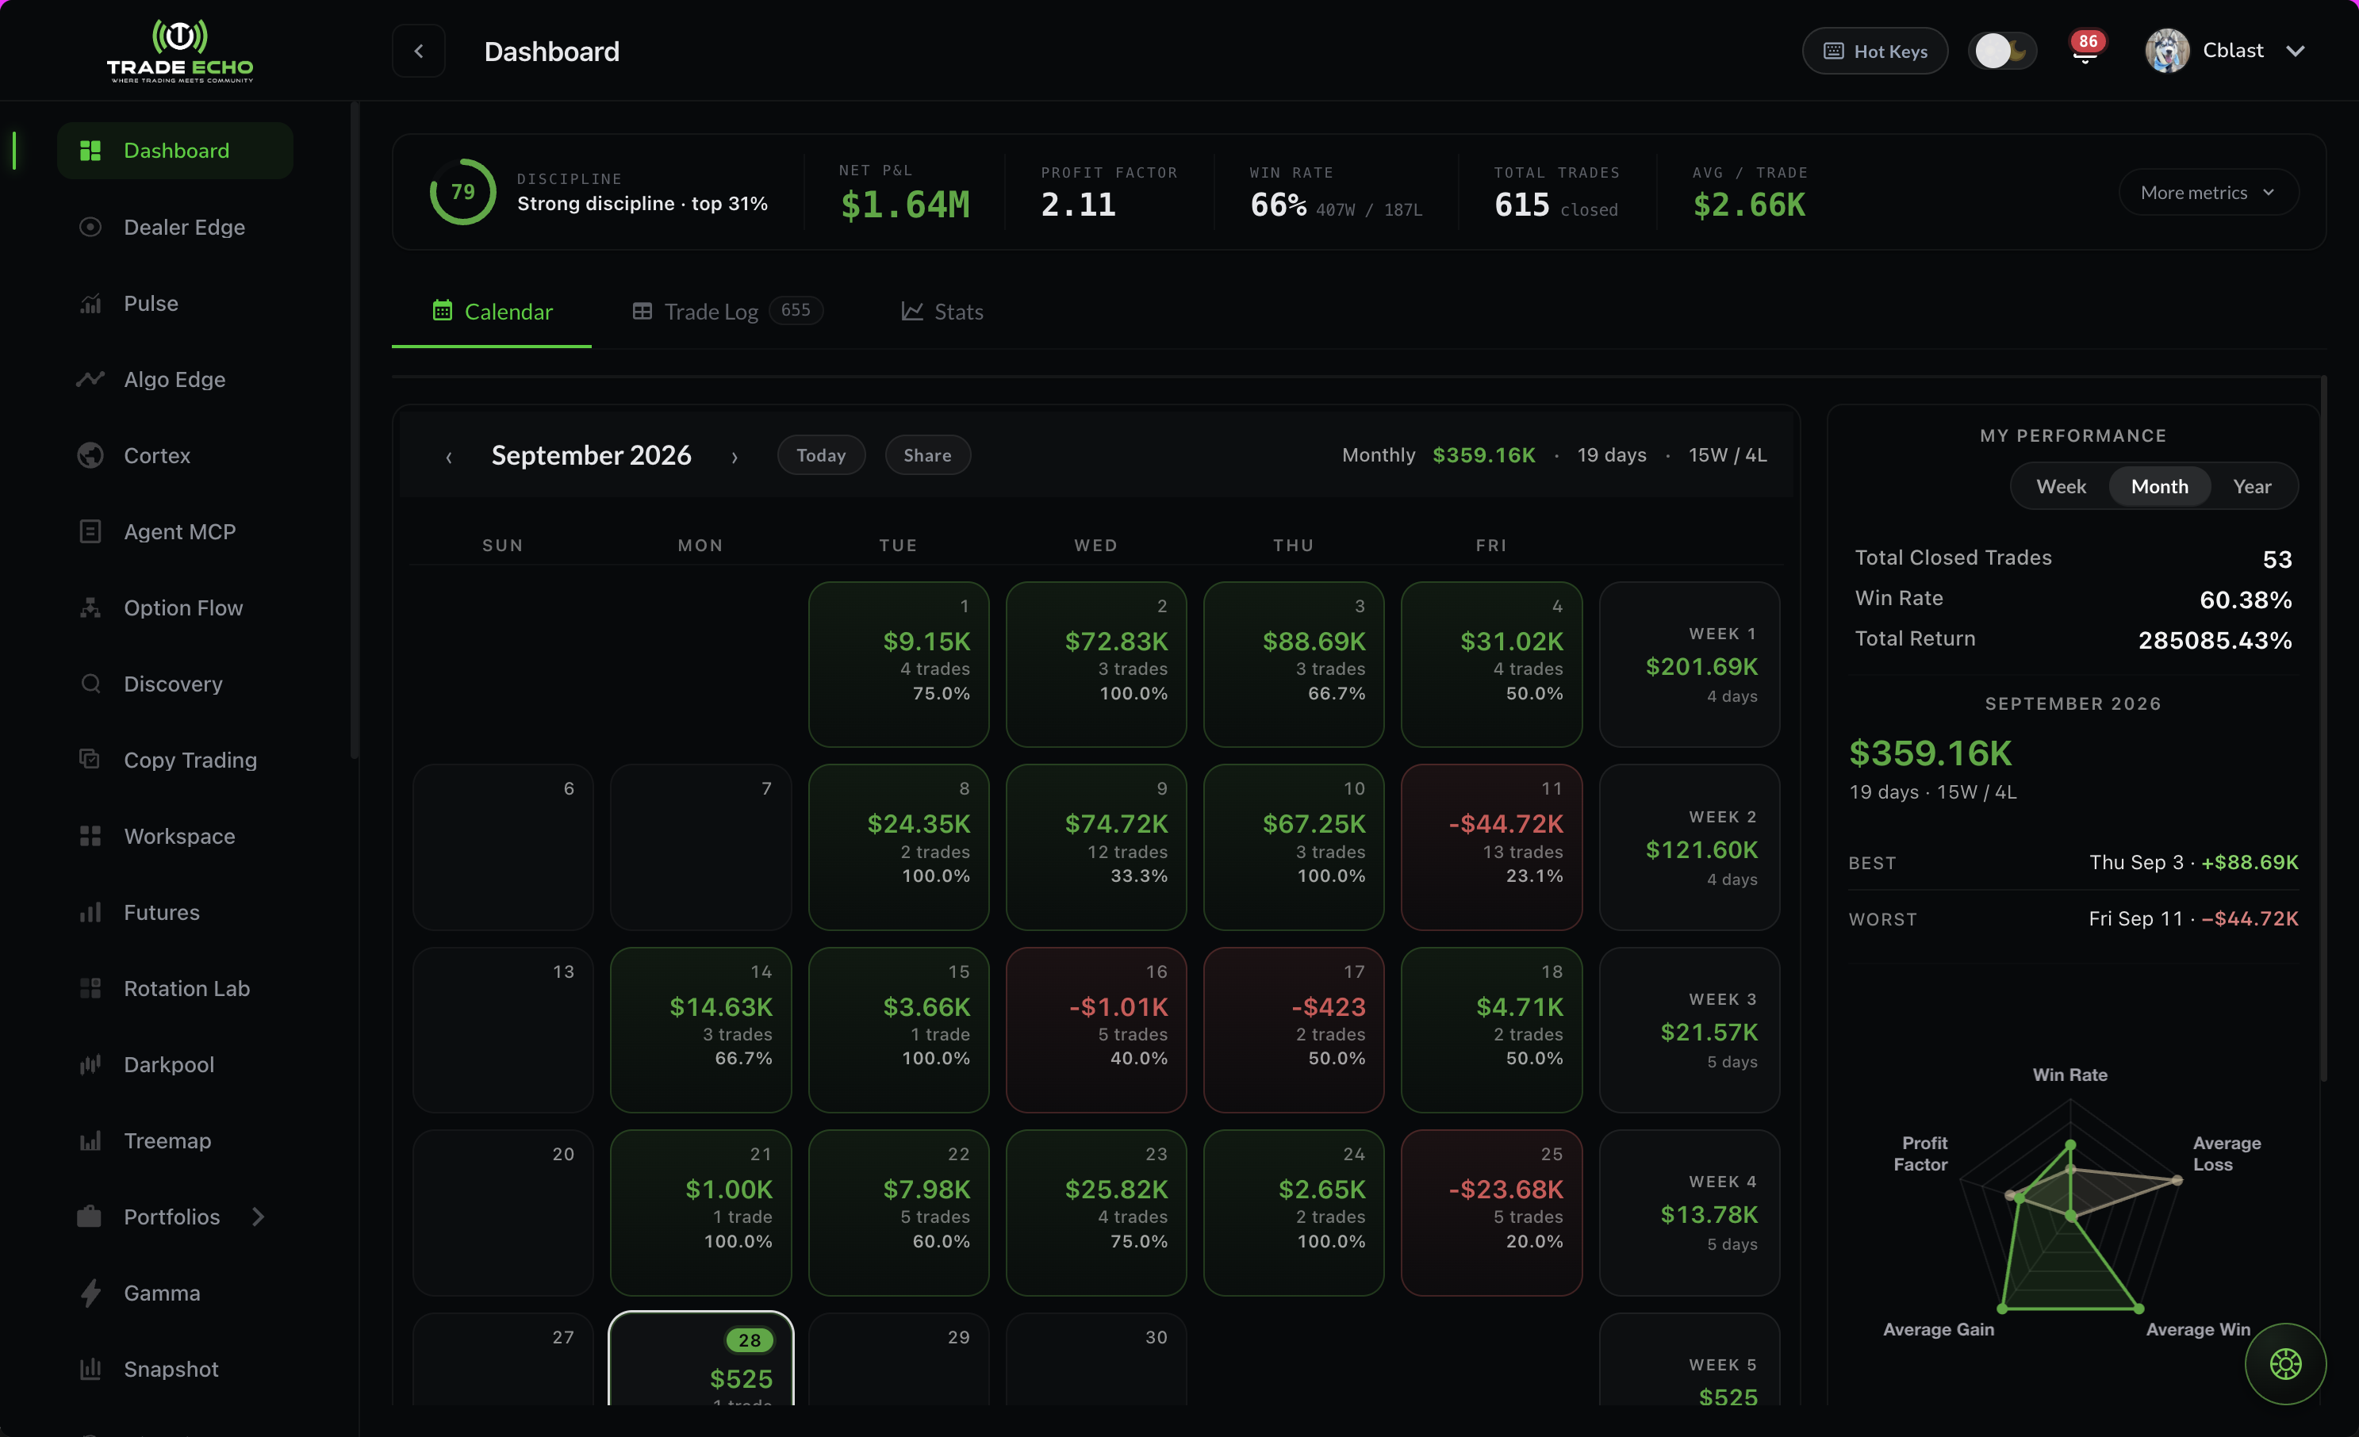The height and width of the screenshot is (1437, 2359).
Task: Toggle the dark/light theme switch
Action: [2002, 51]
